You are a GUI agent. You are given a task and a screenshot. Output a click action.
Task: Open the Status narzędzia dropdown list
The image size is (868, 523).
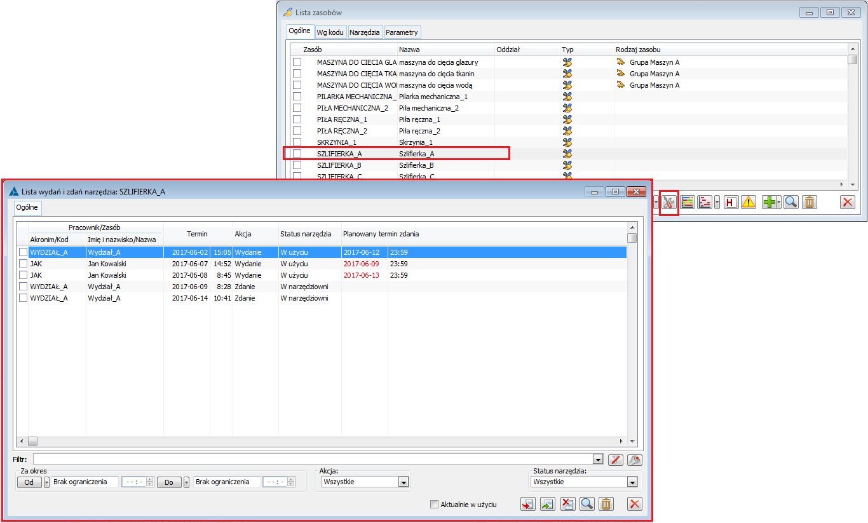tap(632, 482)
